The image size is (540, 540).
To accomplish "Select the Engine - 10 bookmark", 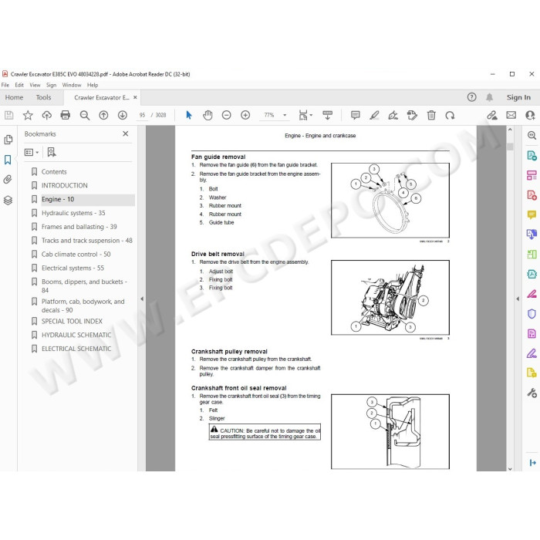I will coord(58,199).
